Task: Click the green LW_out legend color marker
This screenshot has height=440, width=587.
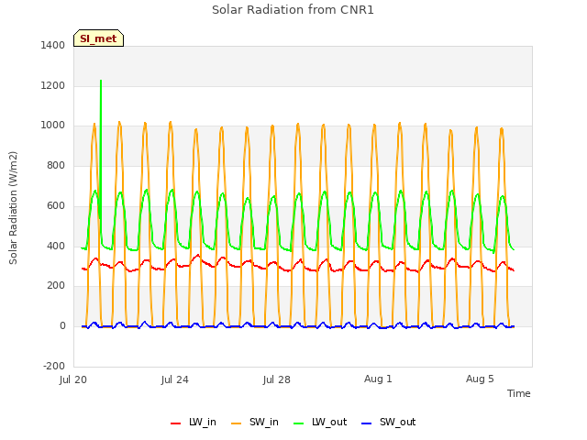Action: (x=299, y=423)
